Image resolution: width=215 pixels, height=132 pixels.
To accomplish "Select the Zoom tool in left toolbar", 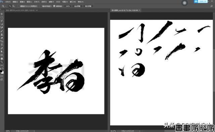I will (2, 62).
